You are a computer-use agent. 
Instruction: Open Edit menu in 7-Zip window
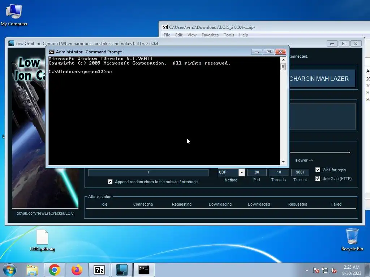click(x=178, y=35)
